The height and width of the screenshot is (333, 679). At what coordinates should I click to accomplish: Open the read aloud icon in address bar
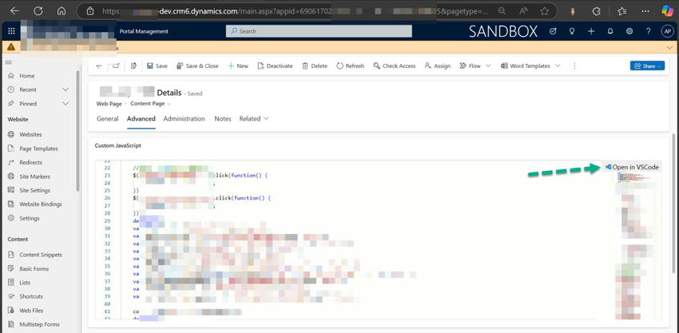point(522,11)
